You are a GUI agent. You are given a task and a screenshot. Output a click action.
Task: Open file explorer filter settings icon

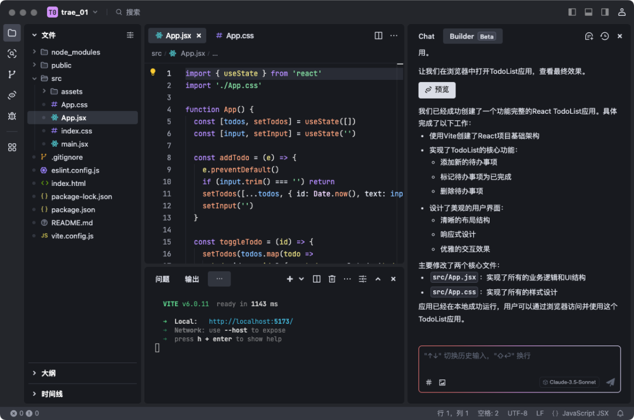coord(130,35)
